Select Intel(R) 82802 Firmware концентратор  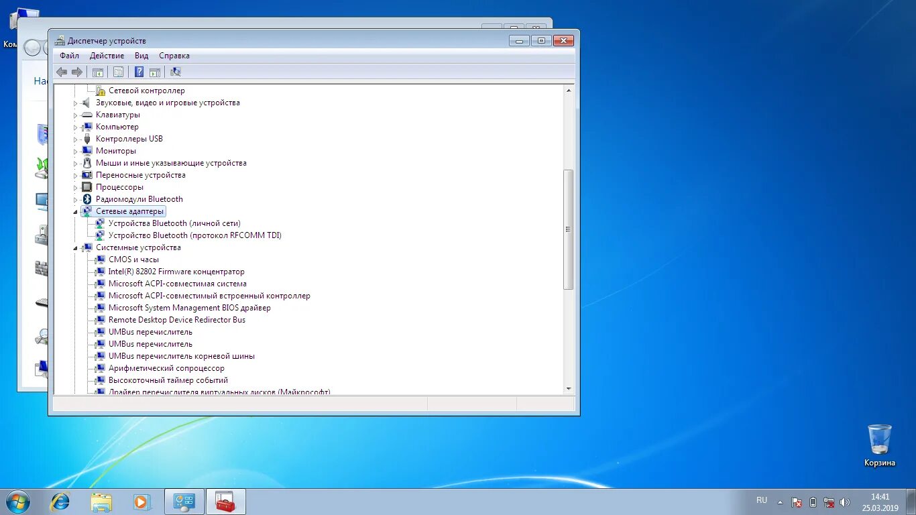176,272
